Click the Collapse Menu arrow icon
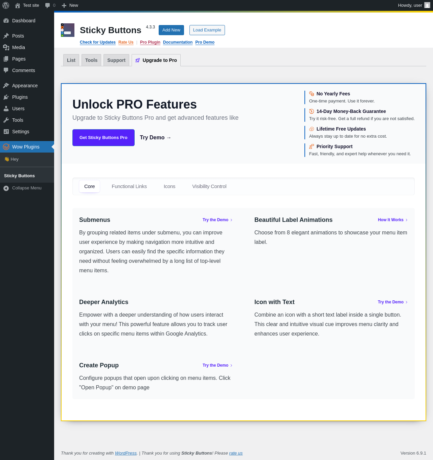This screenshot has height=460, width=433. [x=6, y=188]
